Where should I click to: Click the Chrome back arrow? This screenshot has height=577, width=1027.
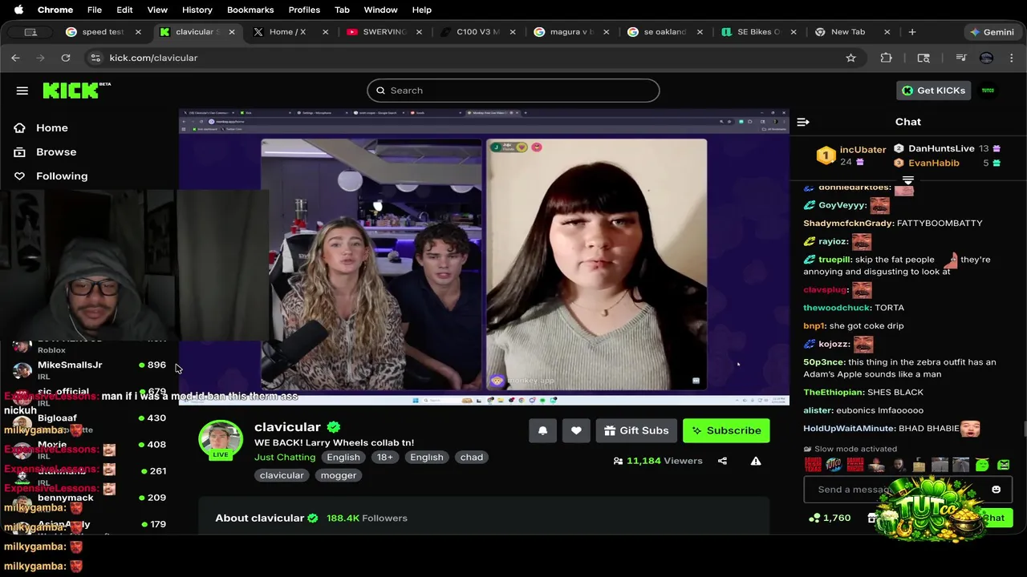15,58
